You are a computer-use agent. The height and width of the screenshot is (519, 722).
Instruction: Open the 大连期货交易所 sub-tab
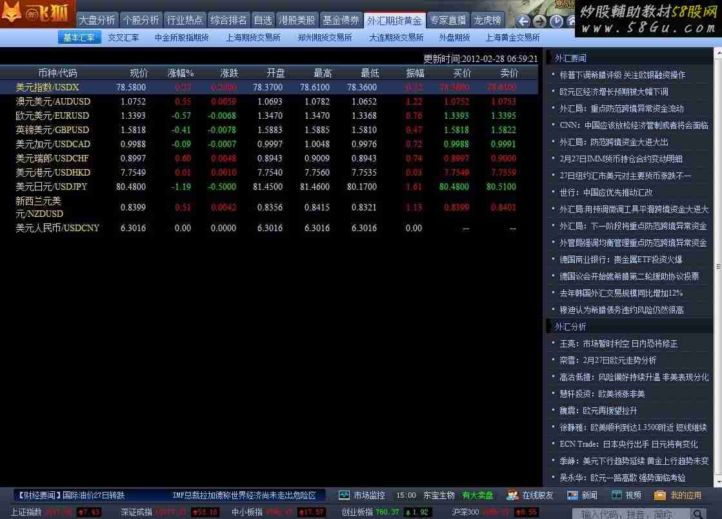click(396, 37)
